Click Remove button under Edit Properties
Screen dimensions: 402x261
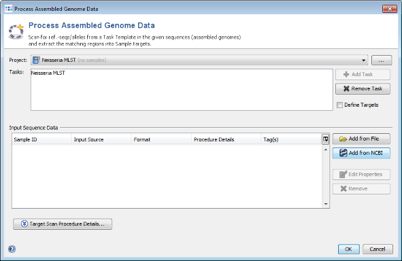pyautogui.click(x=361, y=189)
